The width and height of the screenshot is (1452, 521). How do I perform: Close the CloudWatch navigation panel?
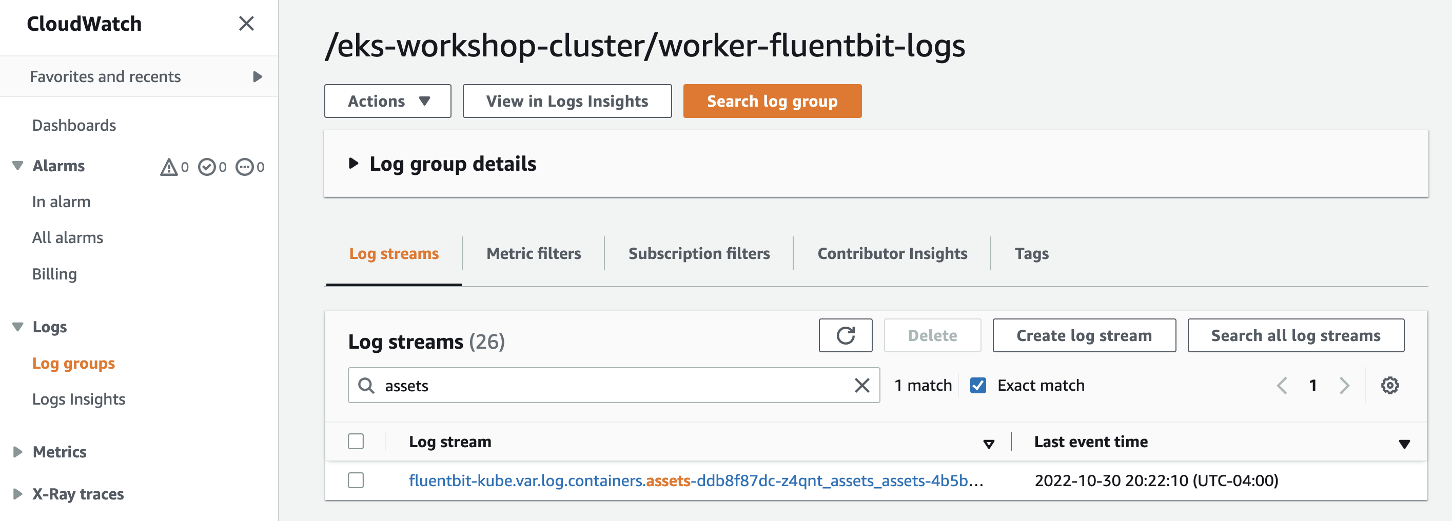246,24
